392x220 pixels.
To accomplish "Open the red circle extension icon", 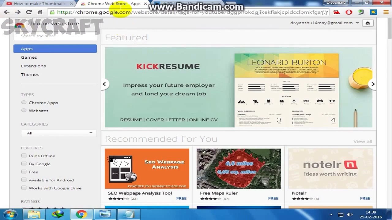I will coord(349,12).
